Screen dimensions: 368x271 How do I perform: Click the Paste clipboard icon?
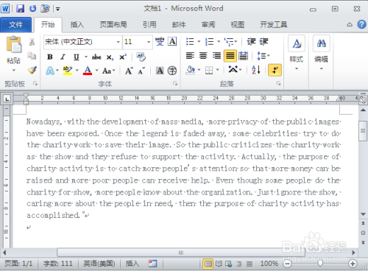coord(14,44)
